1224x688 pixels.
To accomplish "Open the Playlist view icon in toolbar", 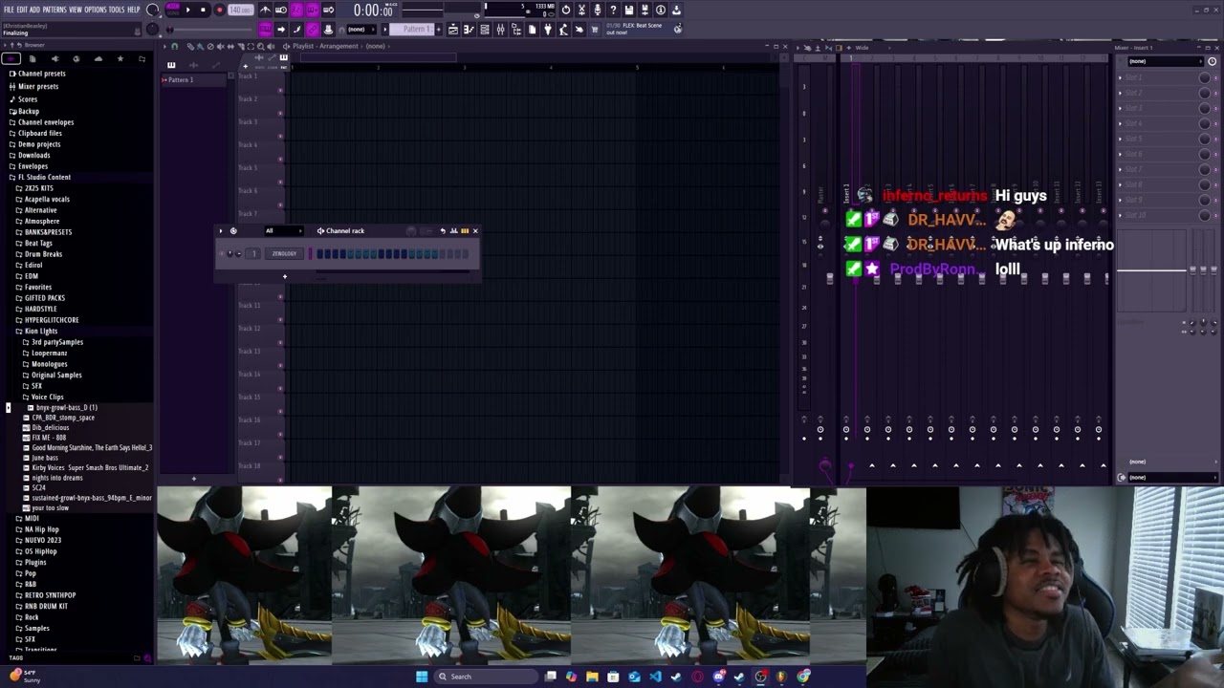I will point(453,30).
